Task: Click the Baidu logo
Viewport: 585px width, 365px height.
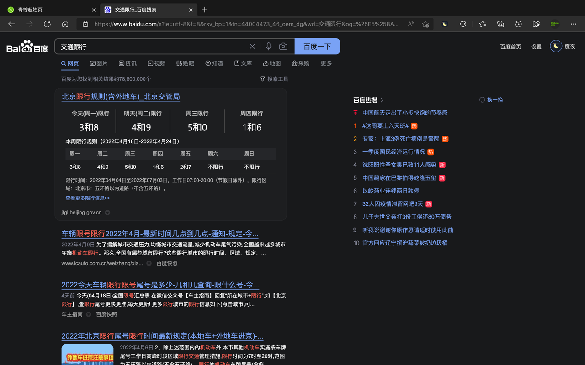Action: 27,46
